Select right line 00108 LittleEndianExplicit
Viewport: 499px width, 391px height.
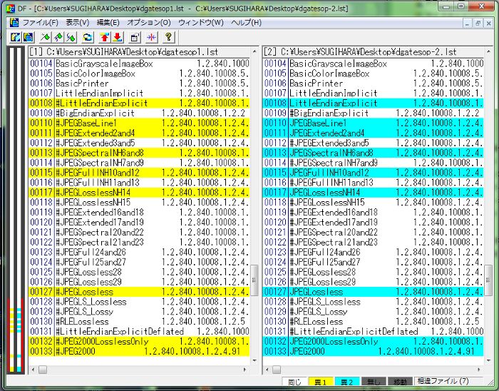tap(373, 103)
